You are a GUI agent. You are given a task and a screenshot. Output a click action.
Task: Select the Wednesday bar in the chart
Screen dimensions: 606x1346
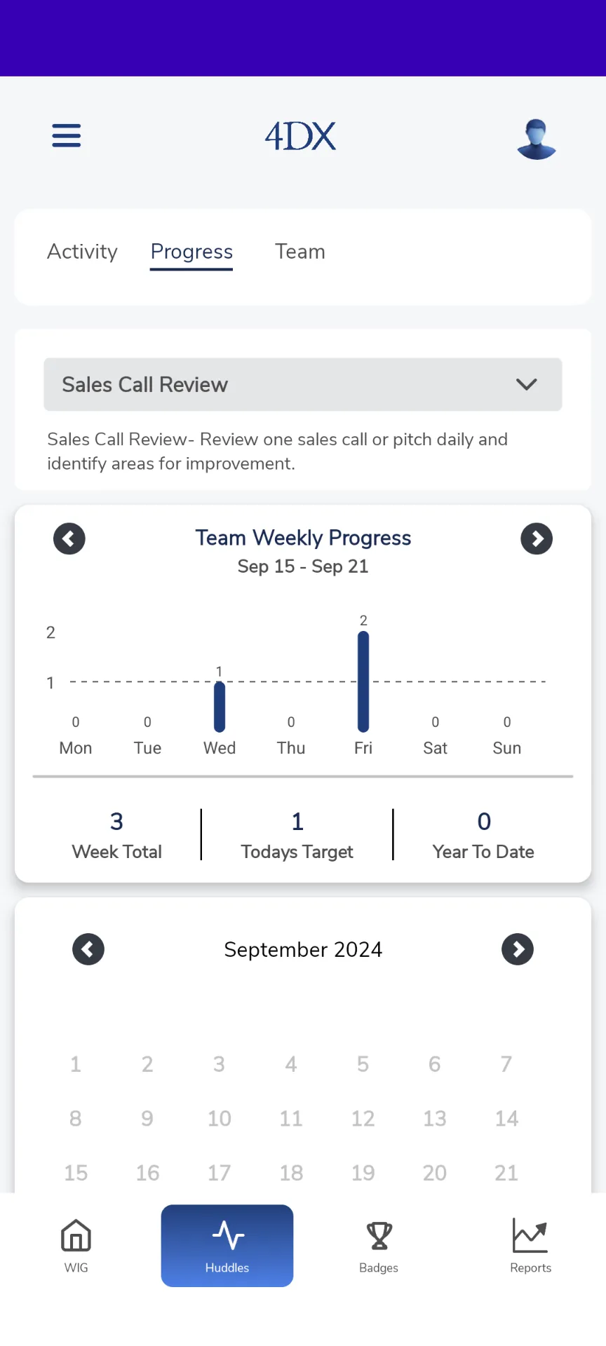coord(220,707)
